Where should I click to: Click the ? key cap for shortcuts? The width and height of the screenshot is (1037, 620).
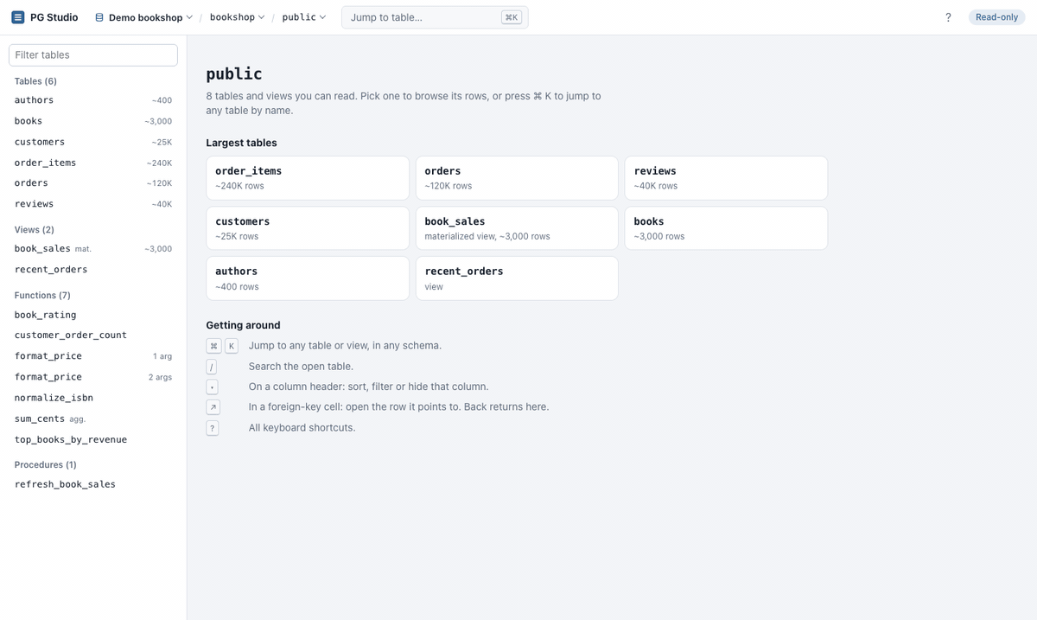click(212, 428)
